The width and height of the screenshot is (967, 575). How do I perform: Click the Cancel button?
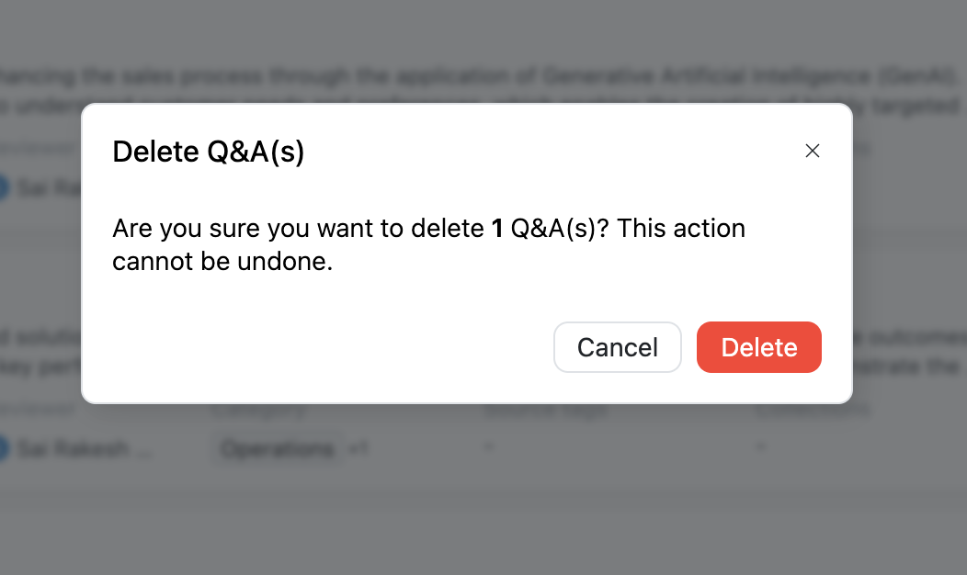[x=617, y=347]
